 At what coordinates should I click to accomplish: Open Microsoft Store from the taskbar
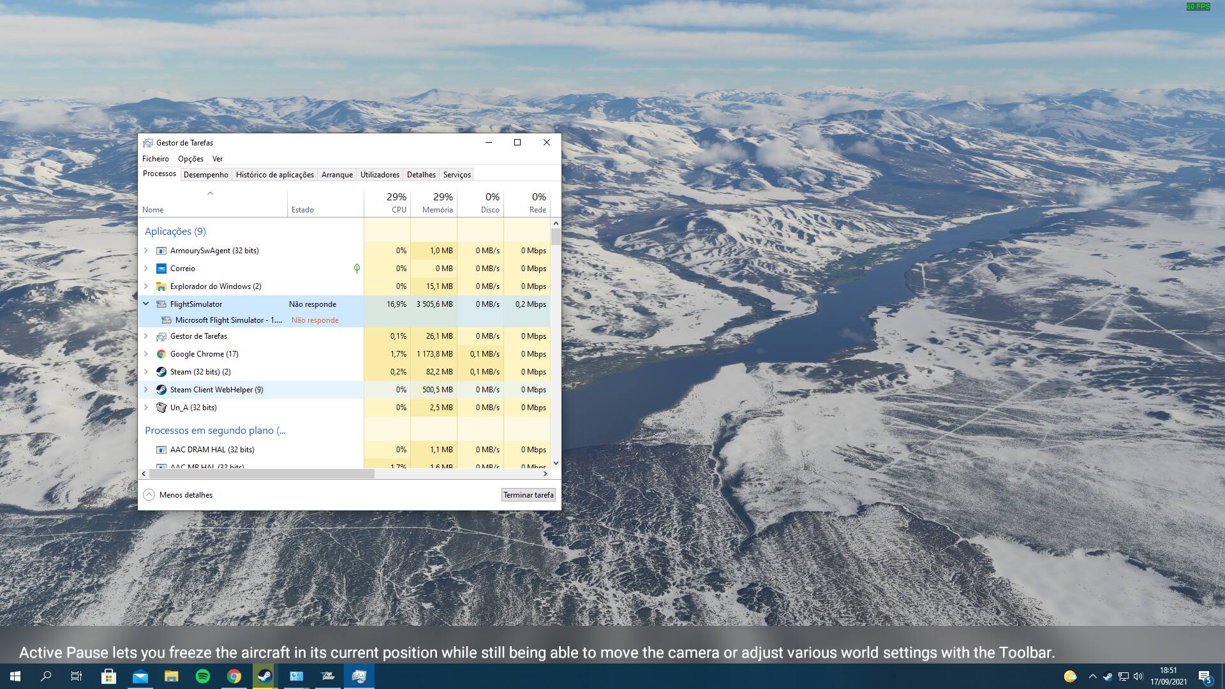[x=108, y=676]
